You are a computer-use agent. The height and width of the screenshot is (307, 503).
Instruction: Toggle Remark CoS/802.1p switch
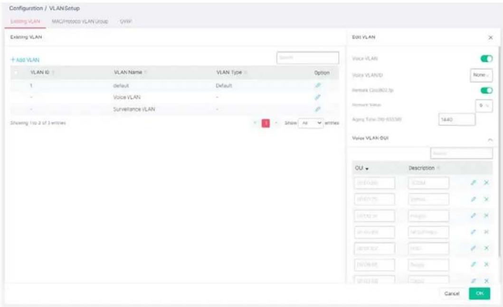click(x=486, y=90)
